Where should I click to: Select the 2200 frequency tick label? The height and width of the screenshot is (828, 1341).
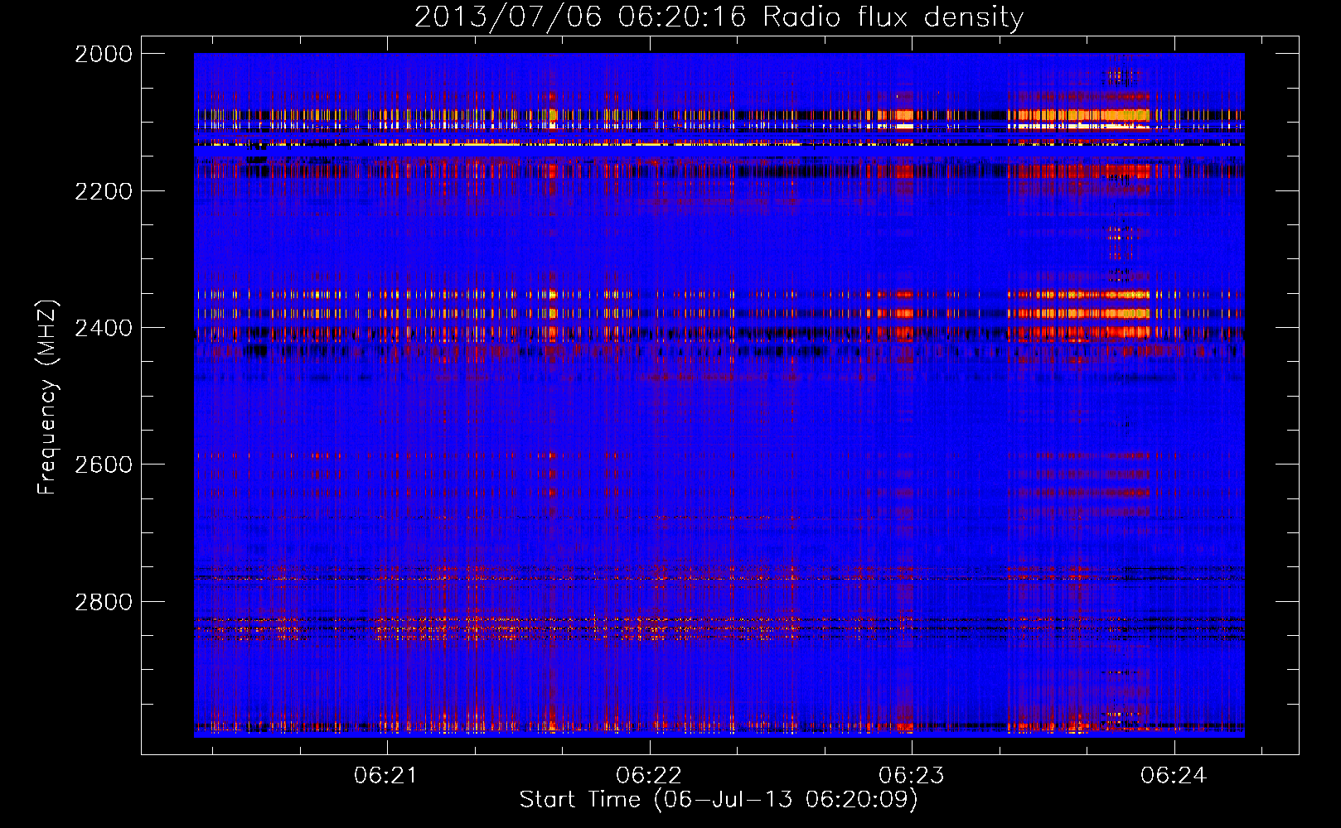[104, 191]
